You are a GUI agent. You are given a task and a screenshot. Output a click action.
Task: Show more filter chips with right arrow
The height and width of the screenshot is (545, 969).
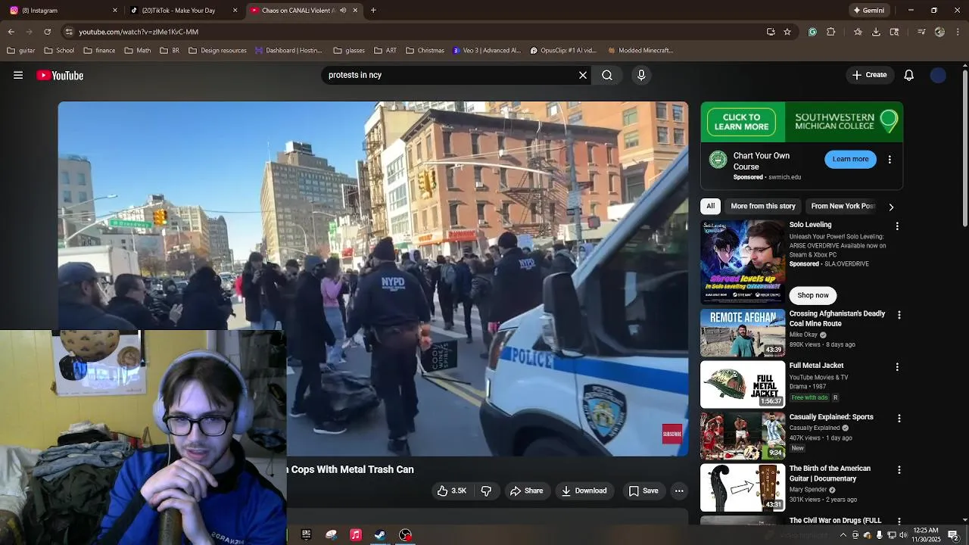point(891,207)
